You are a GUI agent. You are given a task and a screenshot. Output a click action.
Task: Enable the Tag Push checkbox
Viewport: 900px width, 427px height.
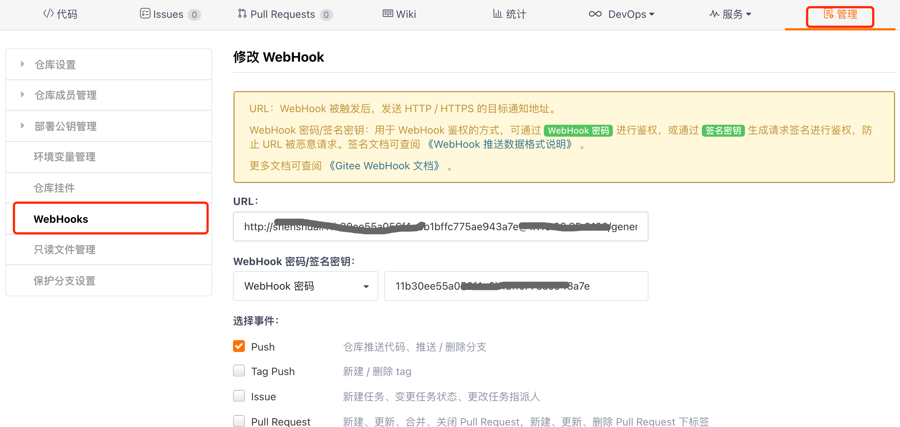[239, 371]
